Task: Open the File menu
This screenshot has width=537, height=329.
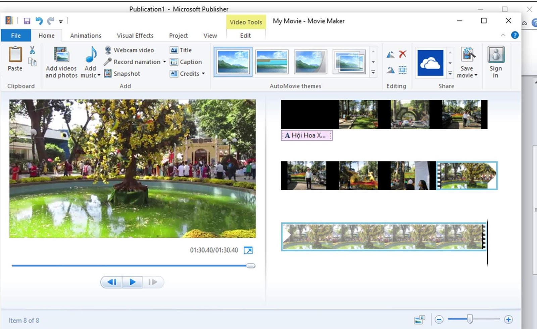Action: click(16, 36)
